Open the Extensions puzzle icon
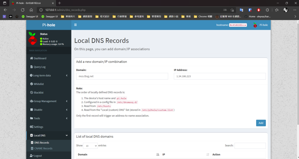Screen dimensions: 299x159 267,10
